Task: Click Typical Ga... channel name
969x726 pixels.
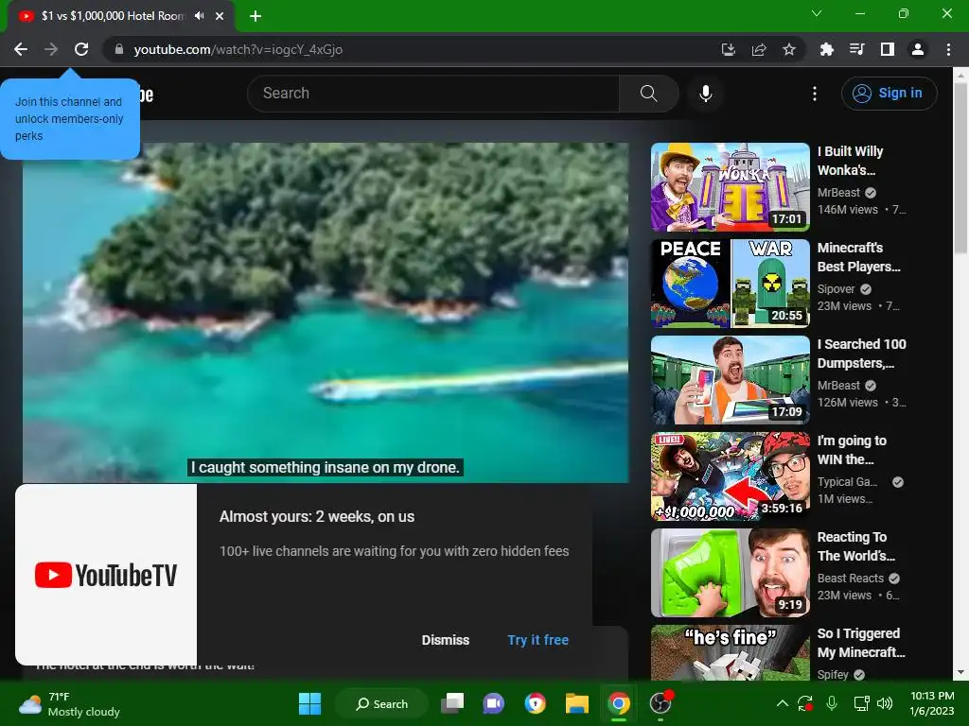Action: pyautogui.click(x=847, y=481)
